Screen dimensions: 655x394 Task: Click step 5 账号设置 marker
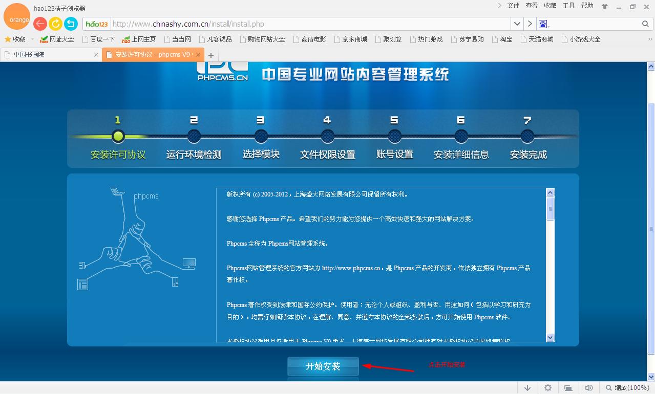point(394,136)
